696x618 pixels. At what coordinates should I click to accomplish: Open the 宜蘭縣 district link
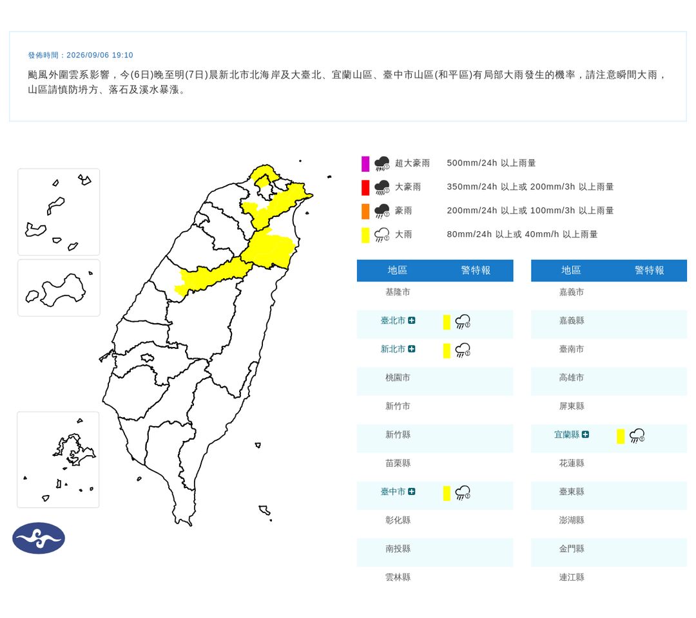567,435
